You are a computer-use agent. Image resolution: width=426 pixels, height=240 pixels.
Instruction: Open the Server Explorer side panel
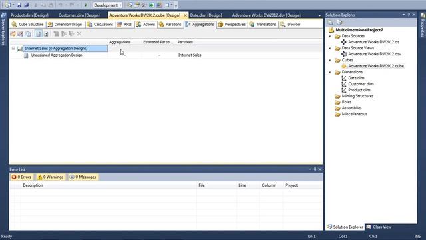pyautogui.click(x=3, y=29)
